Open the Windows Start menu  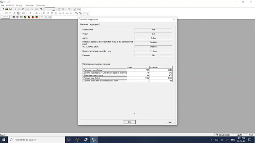coord(4,140)
